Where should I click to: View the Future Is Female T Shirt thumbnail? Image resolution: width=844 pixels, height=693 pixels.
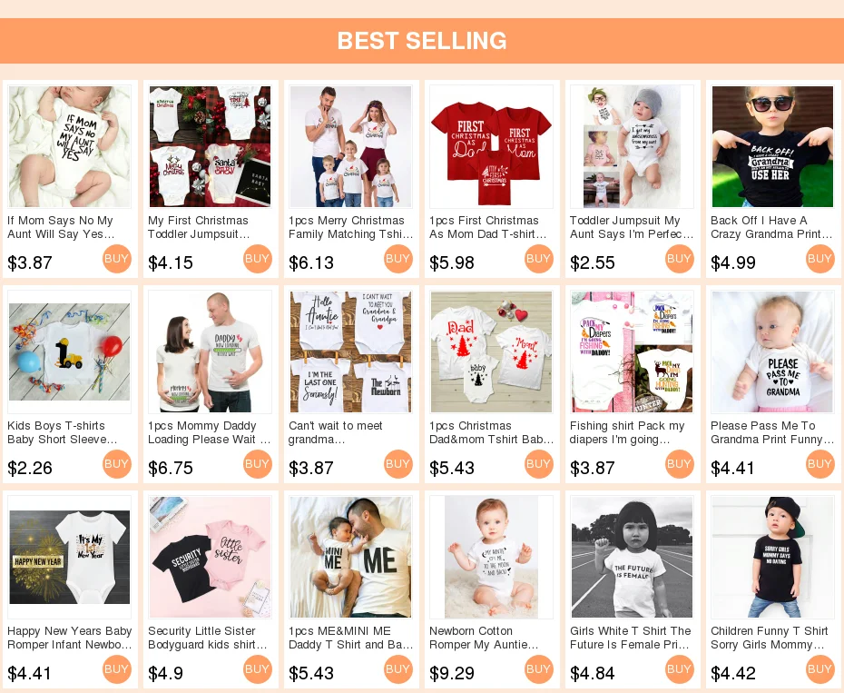(x=632, y=557)
